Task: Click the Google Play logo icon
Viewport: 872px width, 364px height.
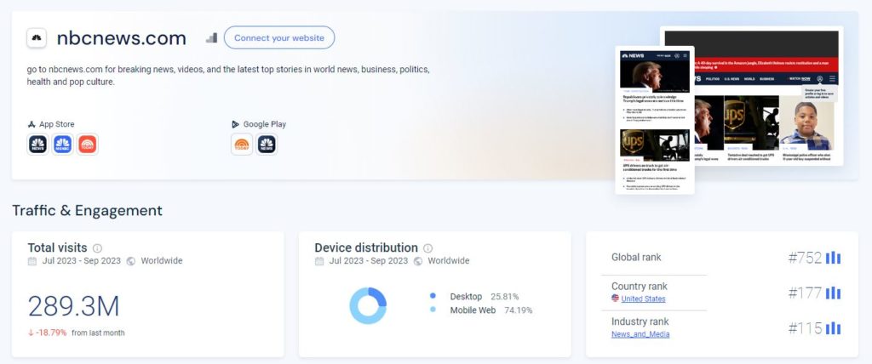Action: [236, 124]
